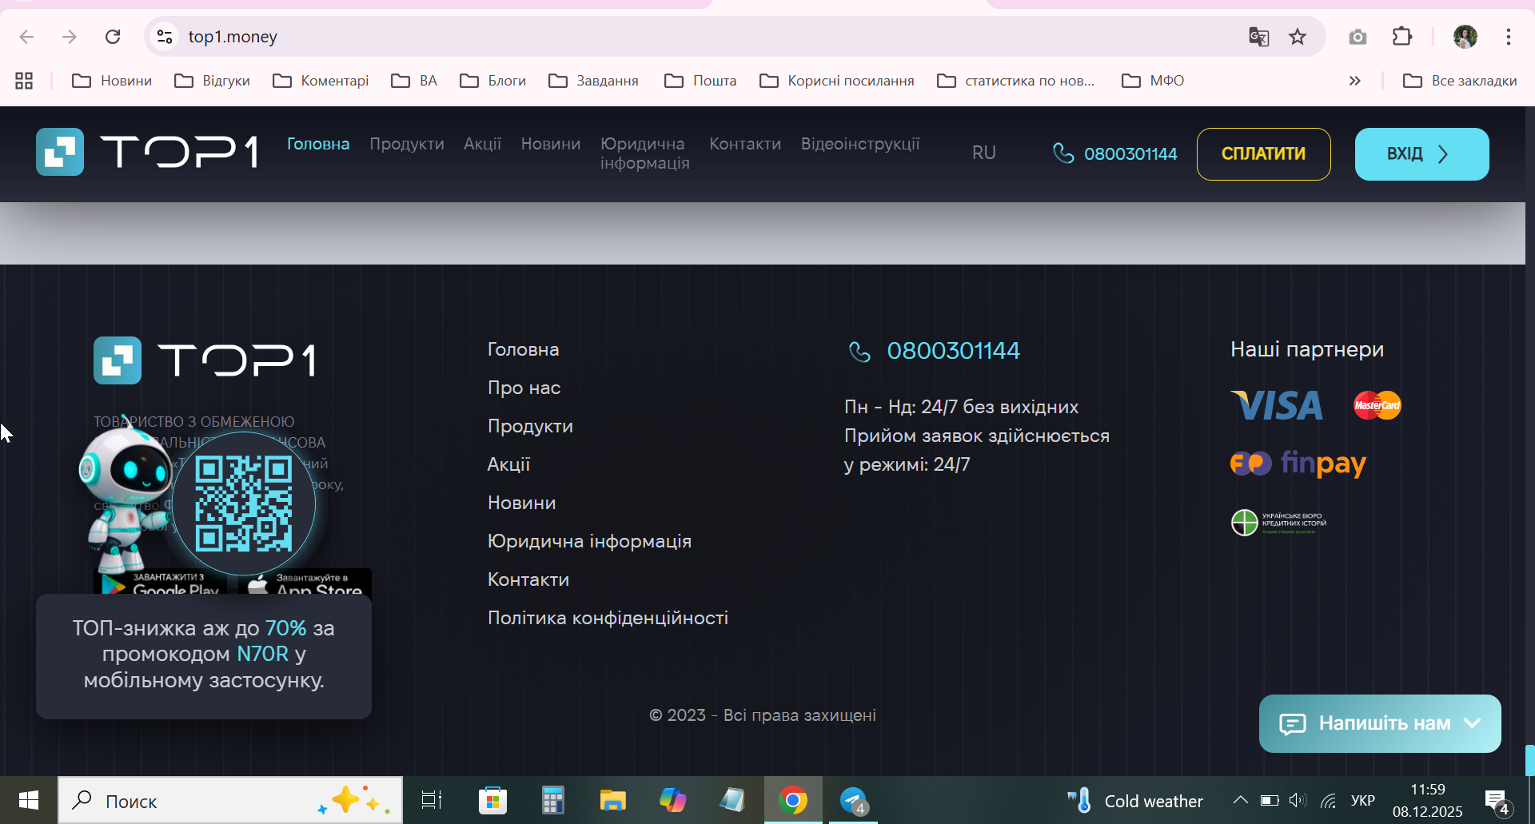Collapse the 'Напишіть нам' chat widget chevron
This screenshot has height=824, width=1535.
1473,723
